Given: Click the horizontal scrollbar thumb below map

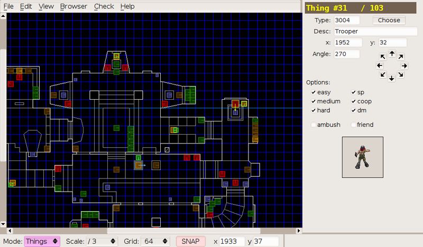Looking at the screenshot, I should pyautogui.click(x=183, y=231).
